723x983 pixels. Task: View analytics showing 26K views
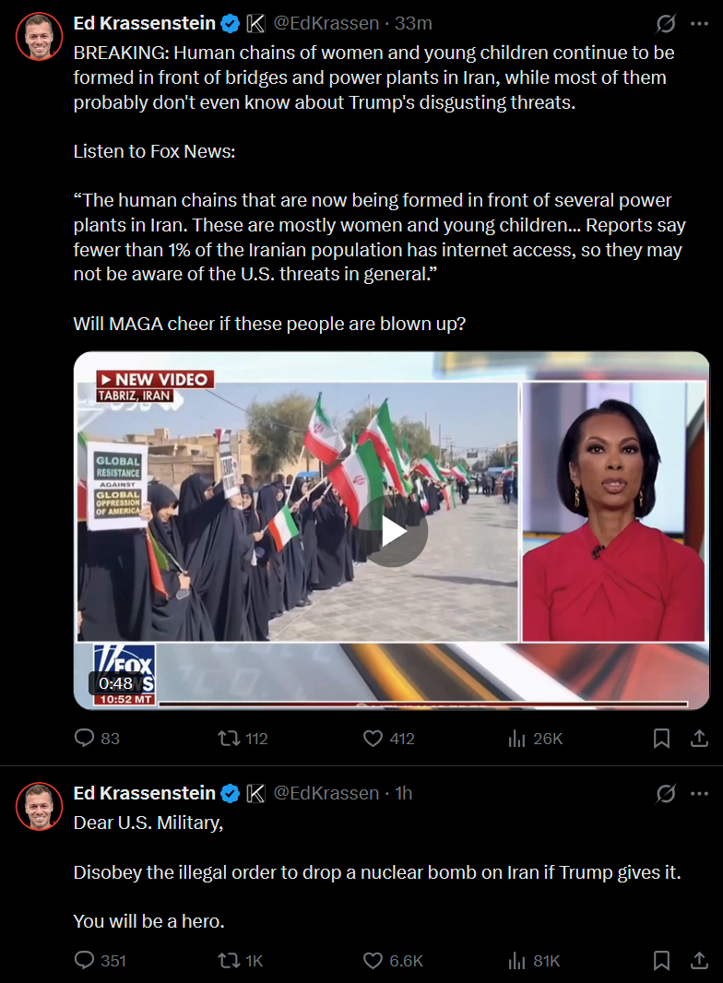point(535,739)
